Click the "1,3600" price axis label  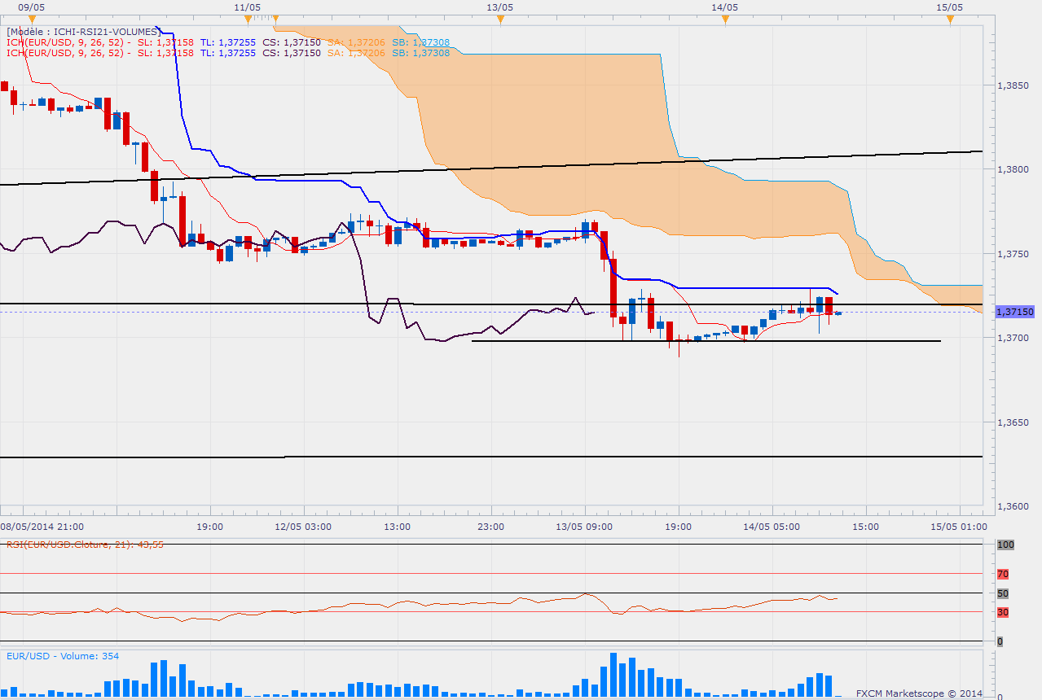tap(1013, 506)
